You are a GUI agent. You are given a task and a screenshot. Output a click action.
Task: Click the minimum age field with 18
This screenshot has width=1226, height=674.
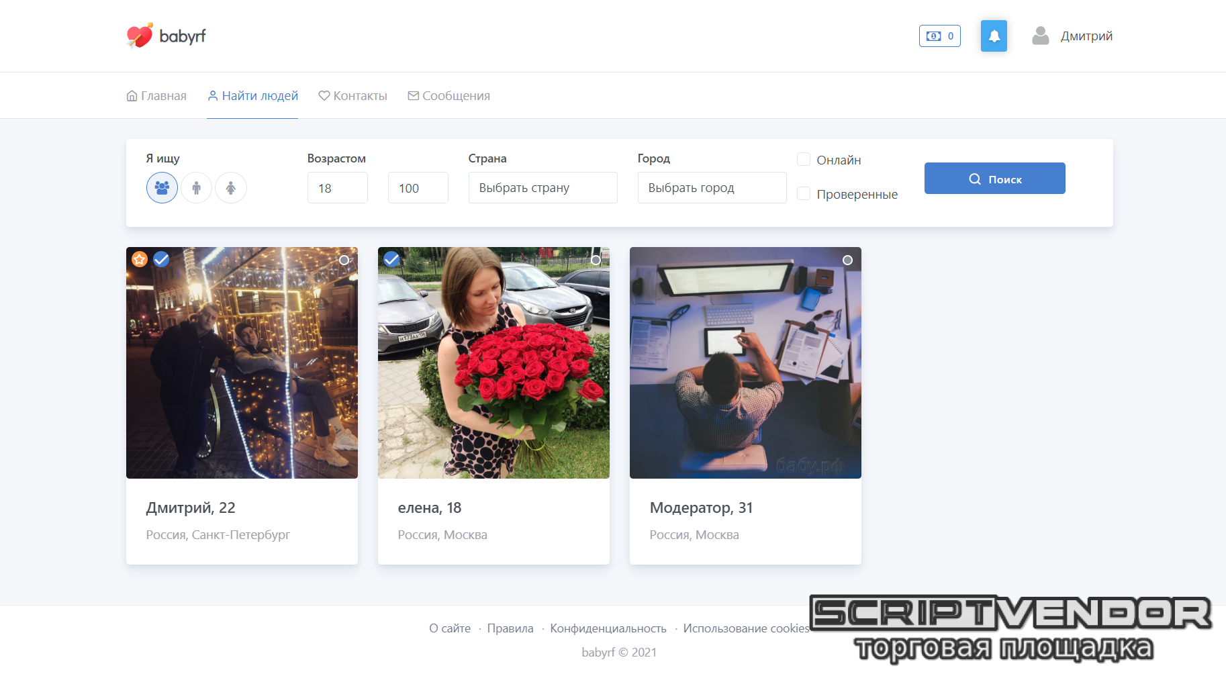click(x=337, y=188)
